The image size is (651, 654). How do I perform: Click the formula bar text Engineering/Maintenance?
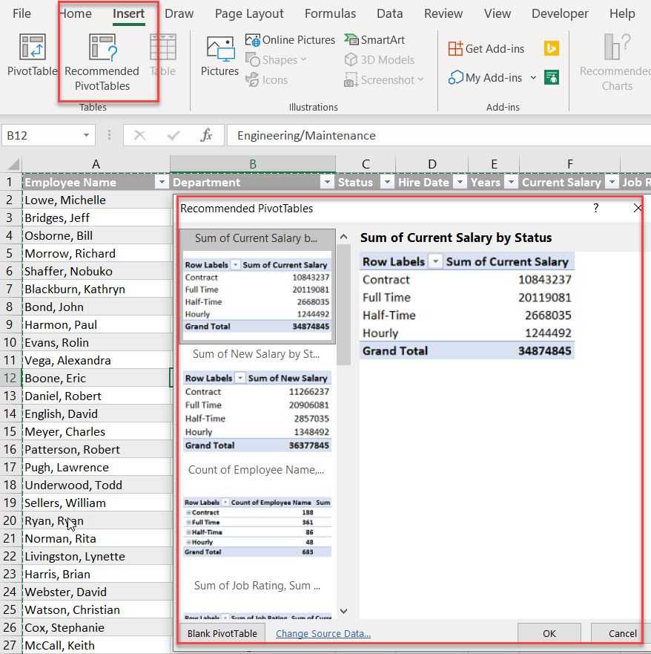[x=306, y=136]
